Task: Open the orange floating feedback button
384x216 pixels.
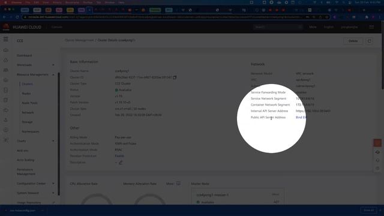Action: click(x=377, y=143)
